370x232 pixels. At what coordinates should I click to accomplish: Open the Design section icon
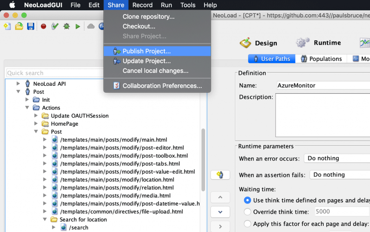(245, 43)
